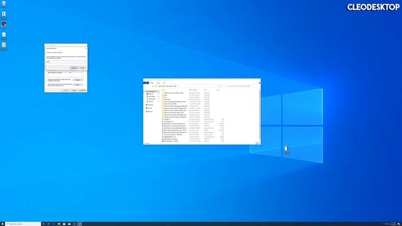Viewport: 402px width, 226px height.
Task: Select Downloads in Explorer navigation pane
Action: point(152,97)
